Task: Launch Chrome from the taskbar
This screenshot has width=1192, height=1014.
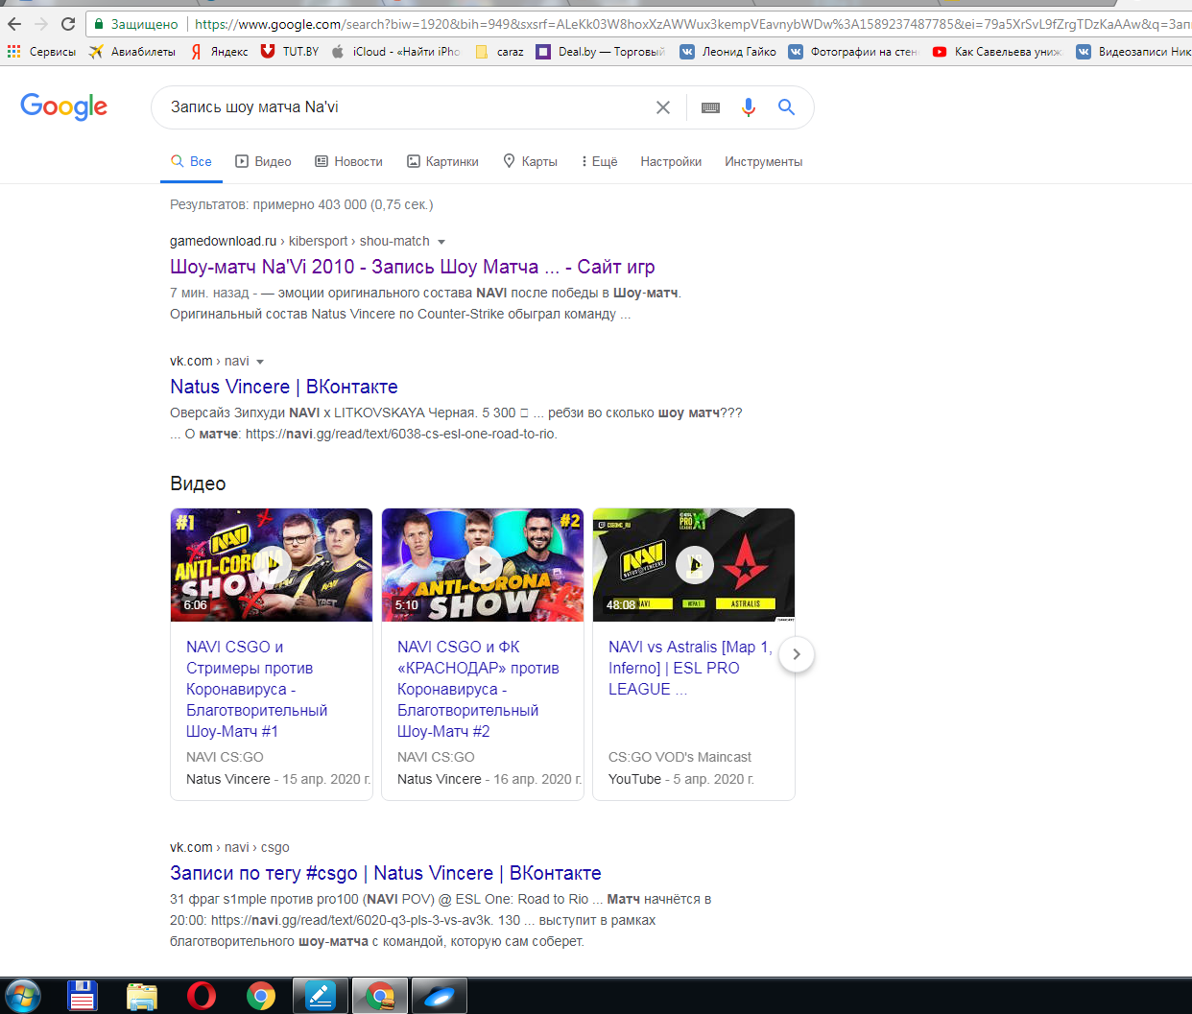Action: coord(260,996)
